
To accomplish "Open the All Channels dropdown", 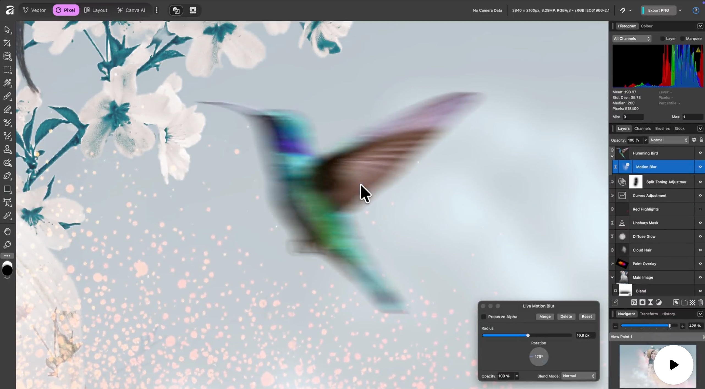I will tap(632, 38).
